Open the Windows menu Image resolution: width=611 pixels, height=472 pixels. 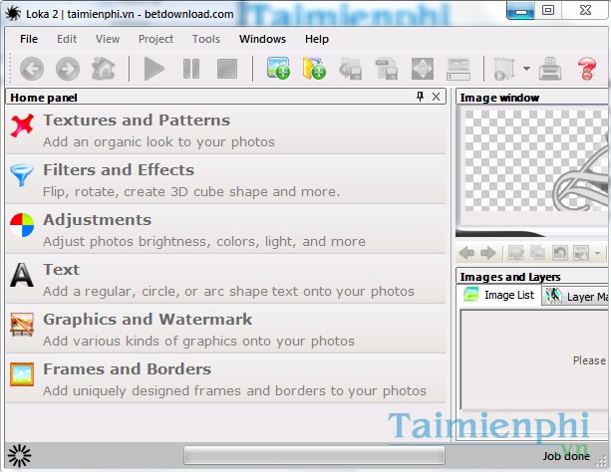pyautogui.click(x=262, y=39)
